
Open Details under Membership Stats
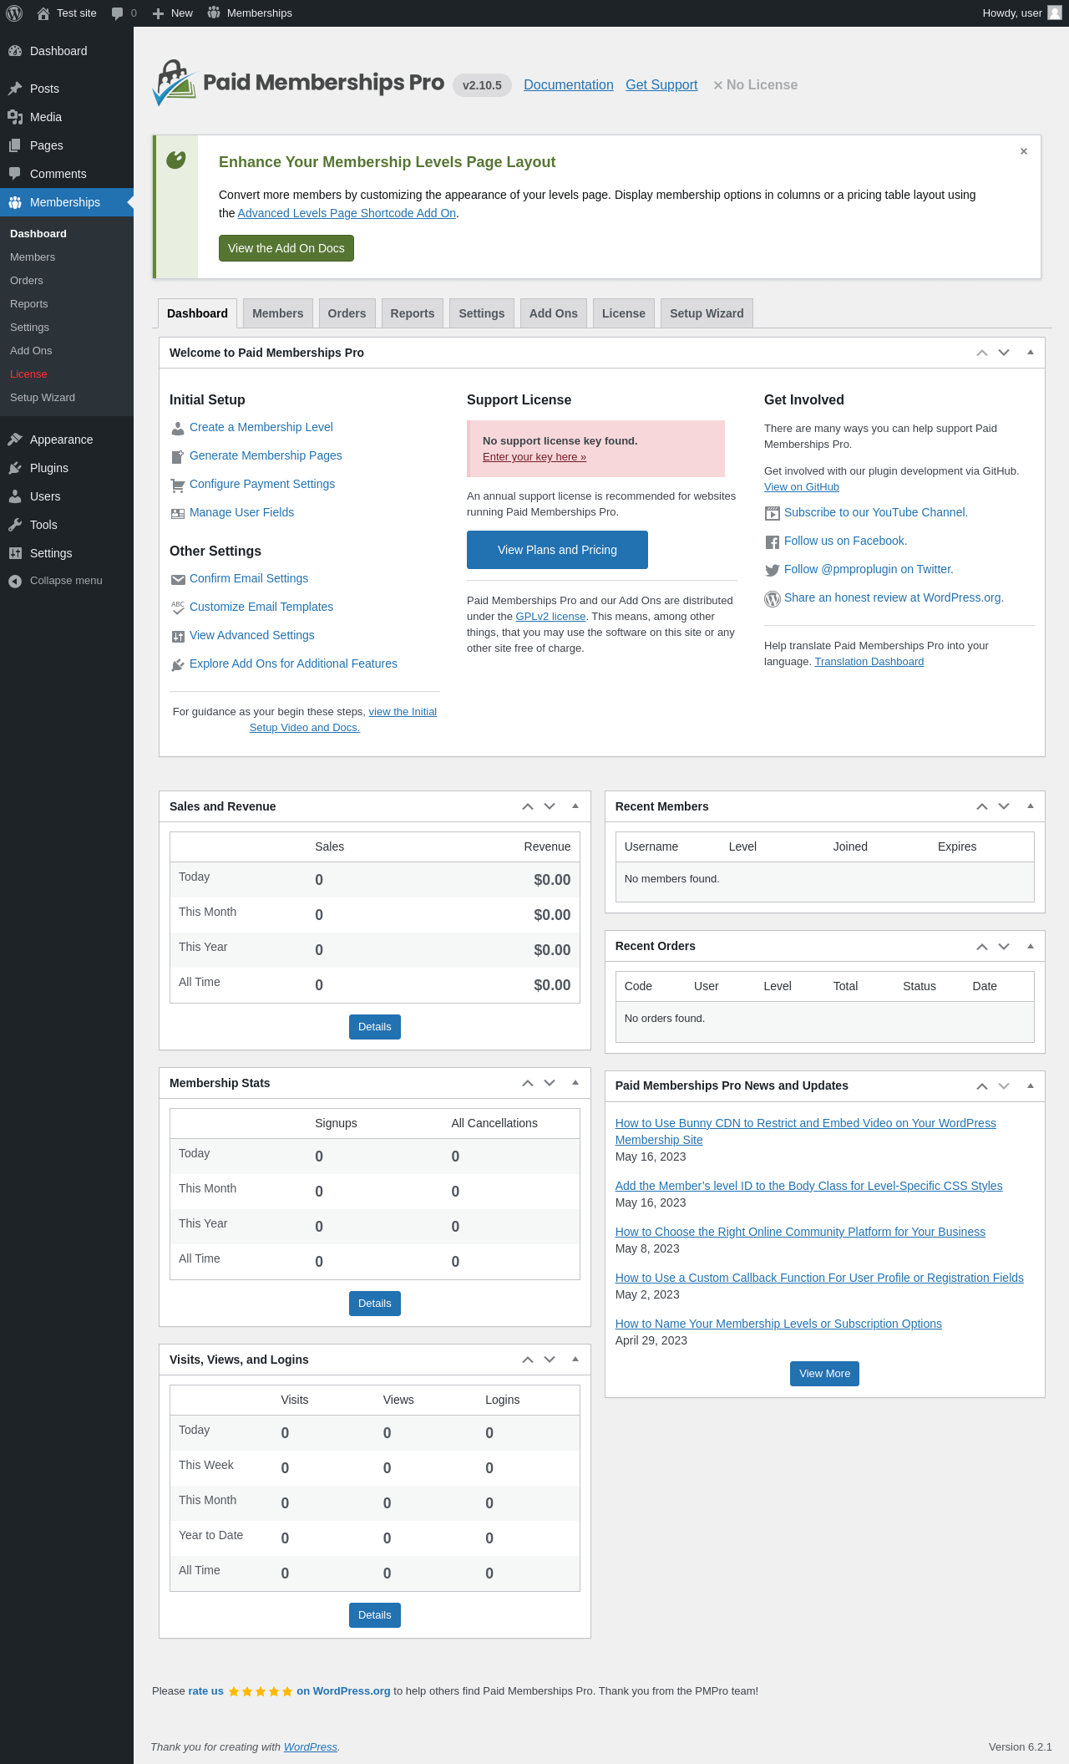pyautogui.click(x=375, y=1304)
